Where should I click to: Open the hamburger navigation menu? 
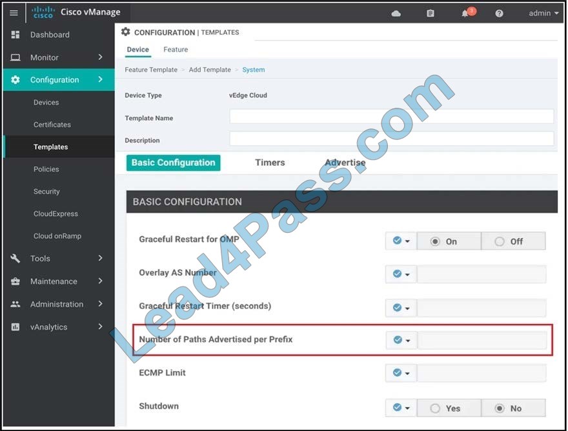tap(14, 13)
